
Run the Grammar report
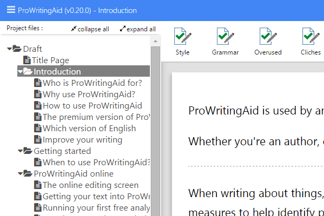click(x=225, y=42)
